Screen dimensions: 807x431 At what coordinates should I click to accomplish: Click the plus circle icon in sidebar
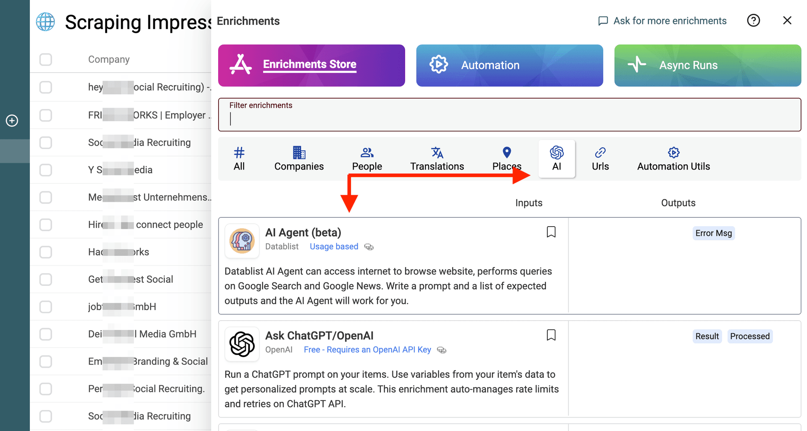12,121
